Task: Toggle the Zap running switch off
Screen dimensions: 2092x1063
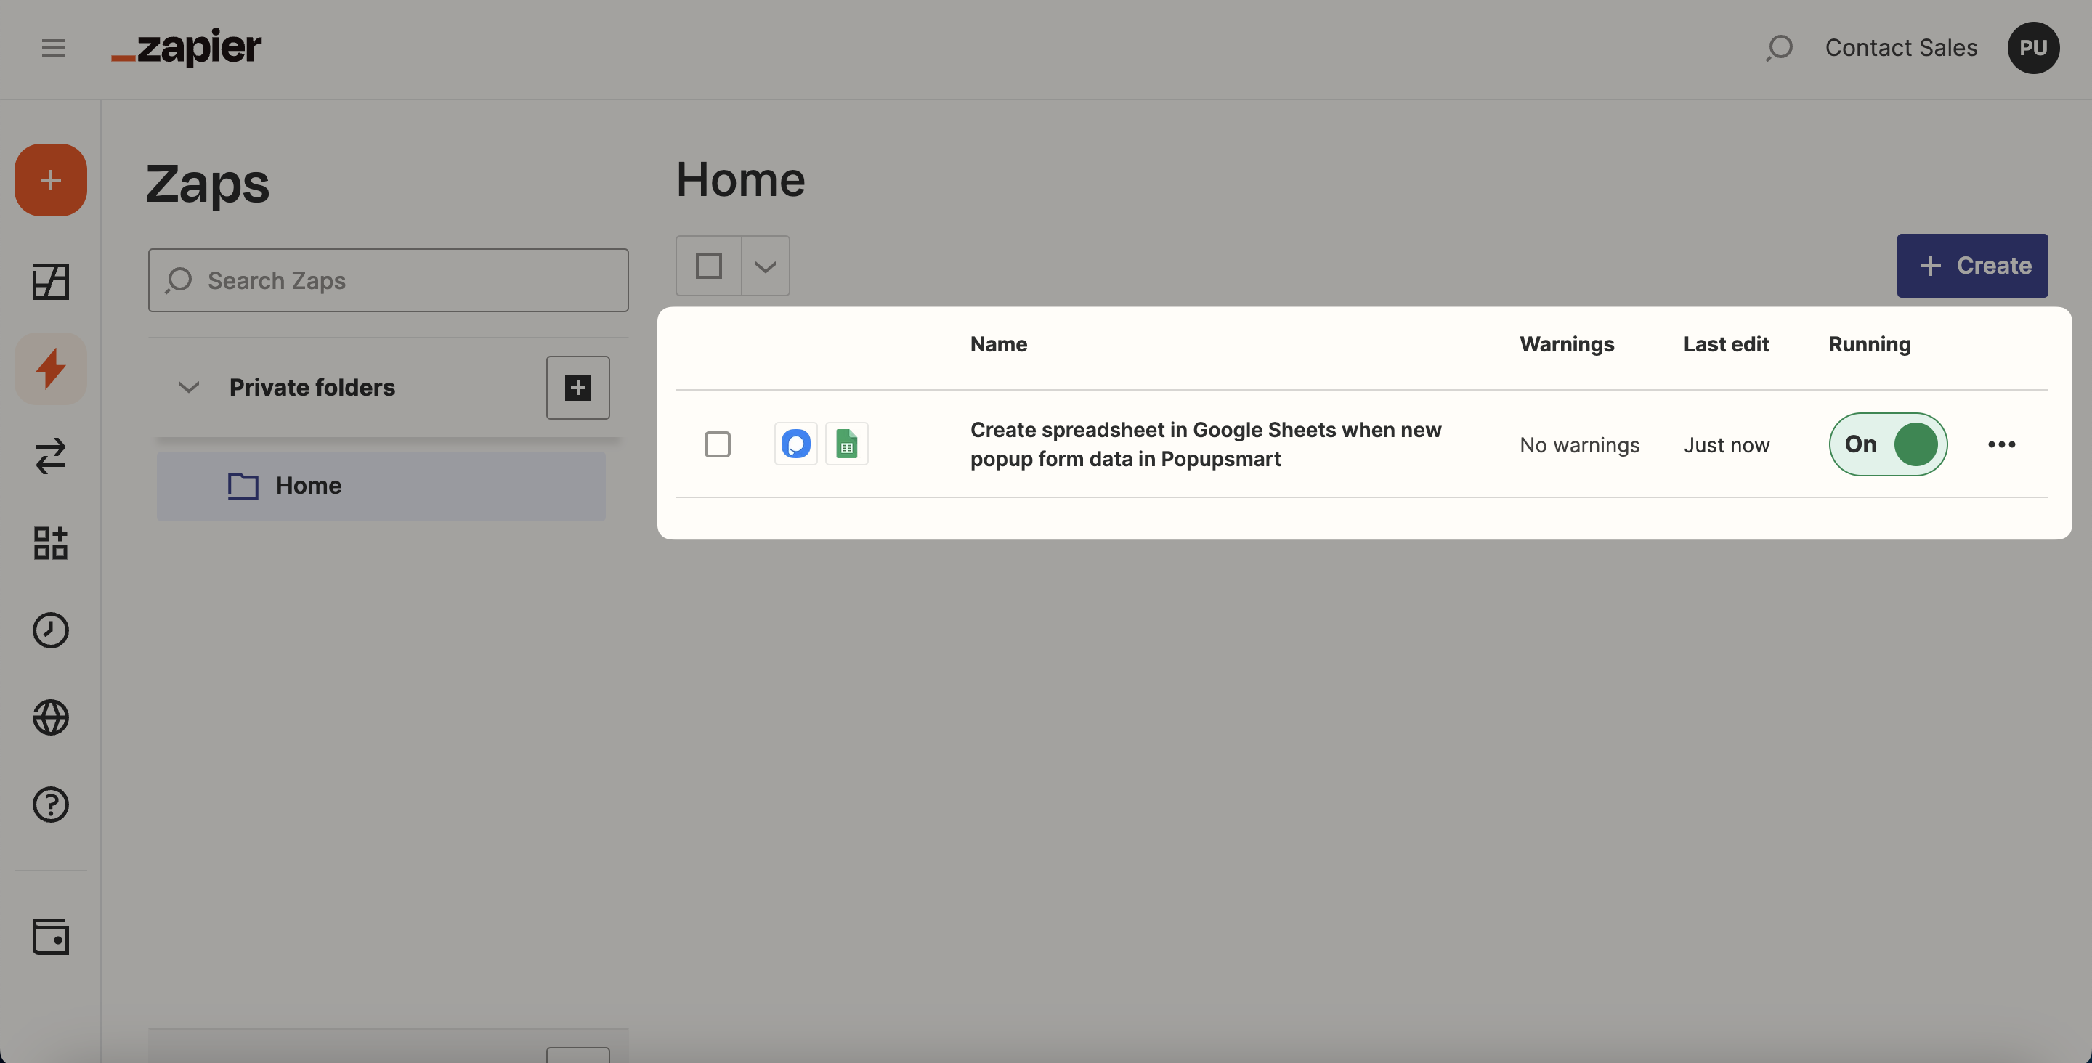Action: coord(1887,444)
